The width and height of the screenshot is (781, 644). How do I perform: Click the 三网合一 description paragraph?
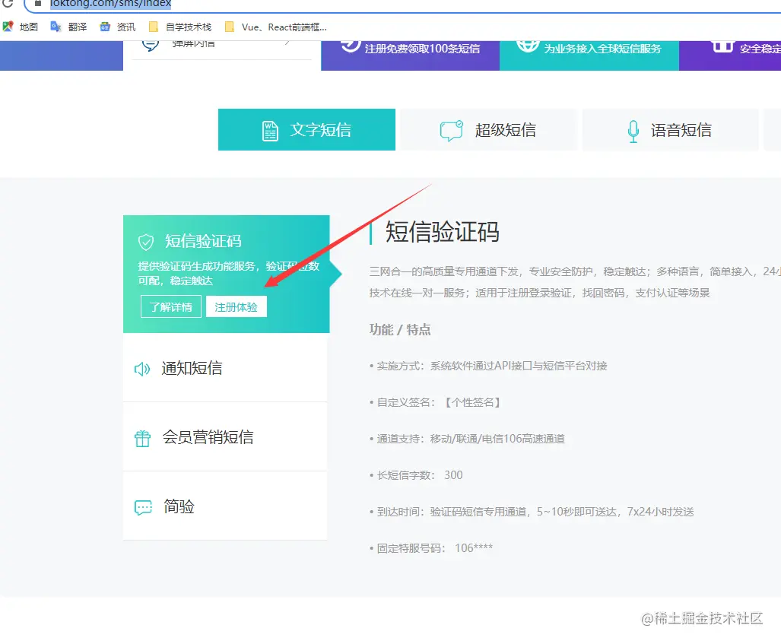(x=575, y=282)
